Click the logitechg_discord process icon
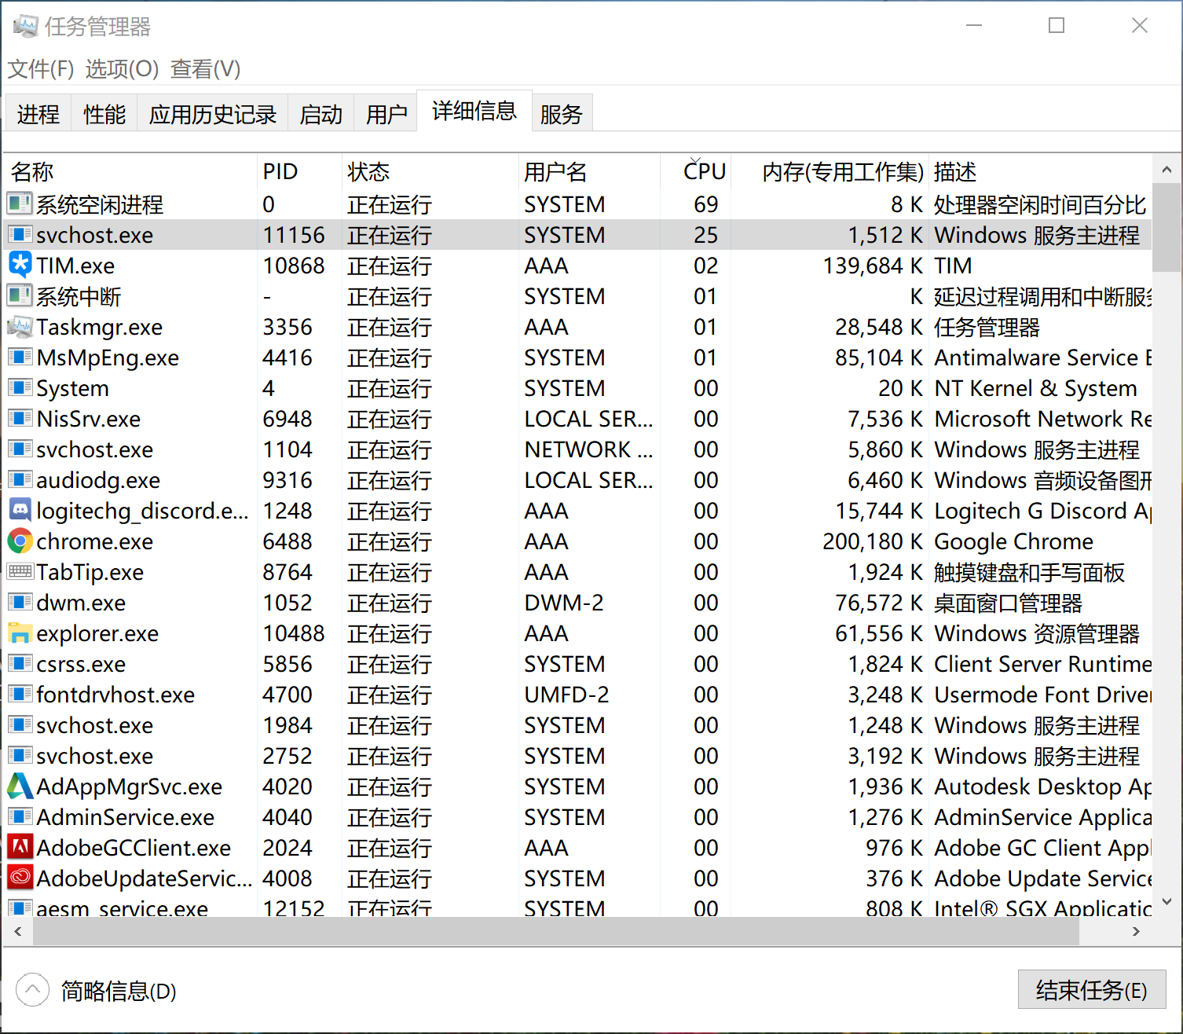This screenshot has height=1034, width=1183. pos(20,510)
